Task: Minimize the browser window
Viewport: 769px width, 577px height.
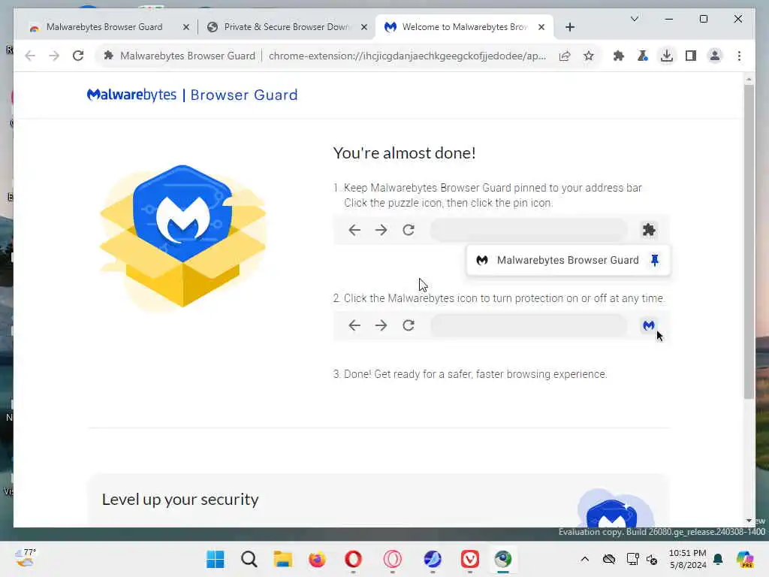Action: pos(669,19)
